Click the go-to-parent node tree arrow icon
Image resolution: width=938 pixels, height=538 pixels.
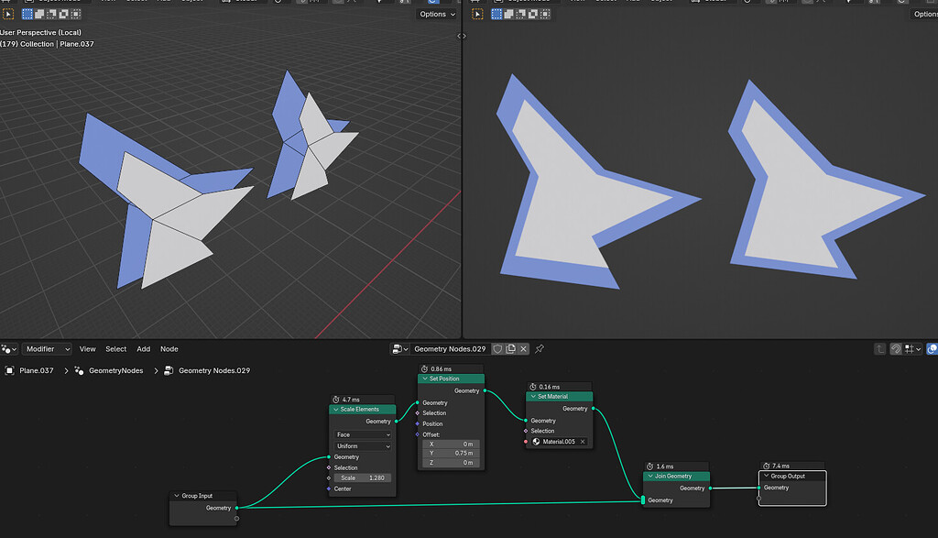click(x=879, y=349)
